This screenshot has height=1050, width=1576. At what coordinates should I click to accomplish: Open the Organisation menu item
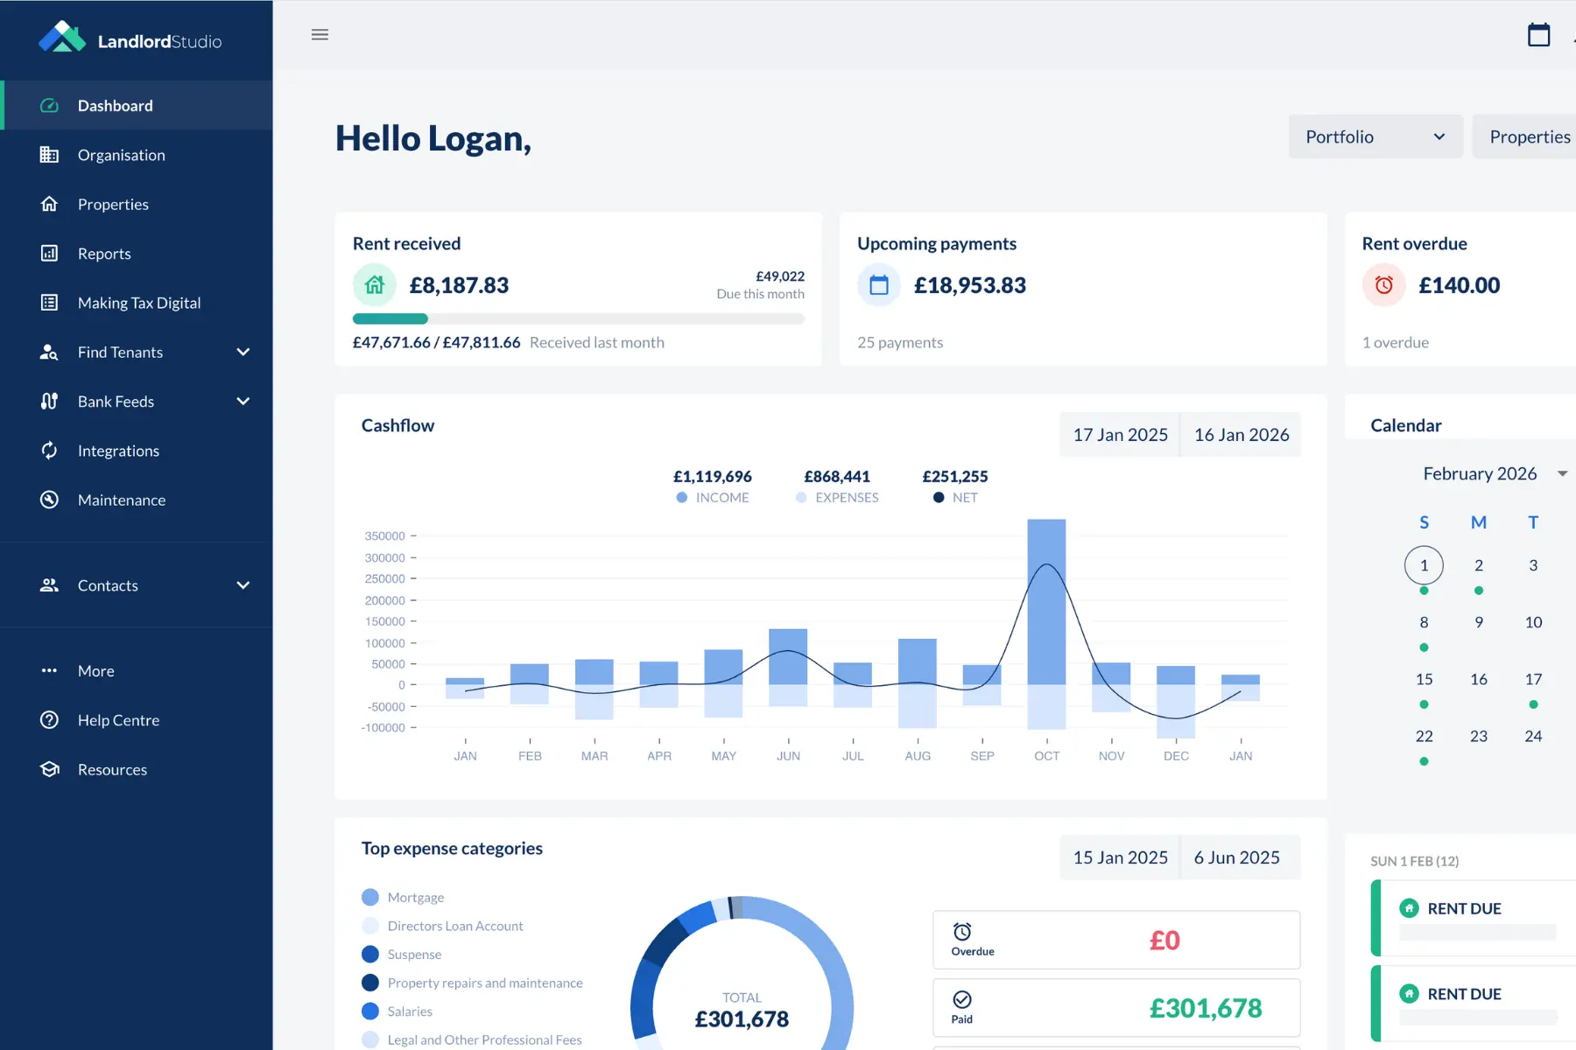137,155
